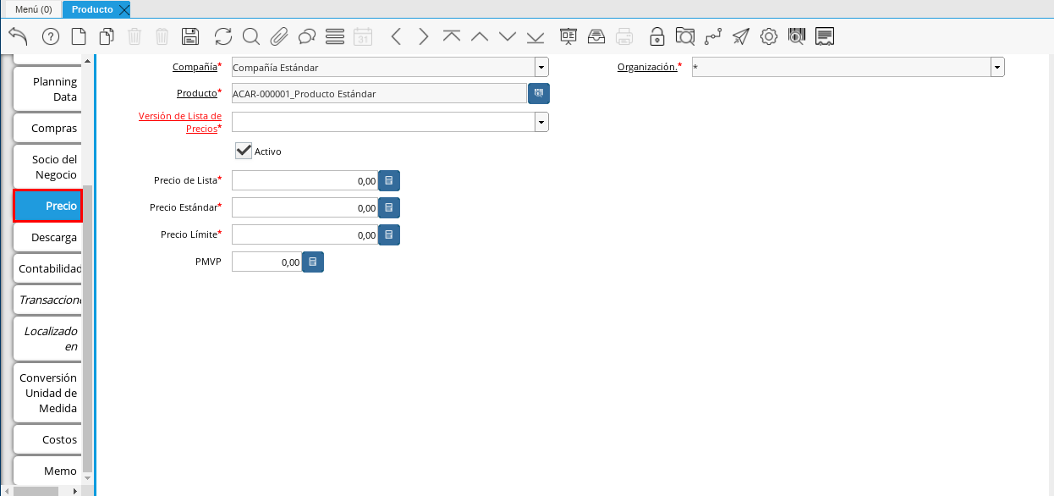Select the Precio side tab
The height and width of the screenshot is (496, 1054).
pos(47,206)
